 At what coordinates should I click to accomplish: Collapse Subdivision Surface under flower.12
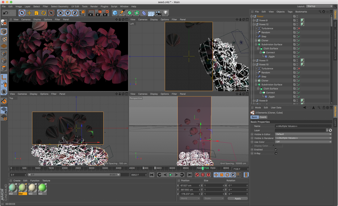point(256,45)
